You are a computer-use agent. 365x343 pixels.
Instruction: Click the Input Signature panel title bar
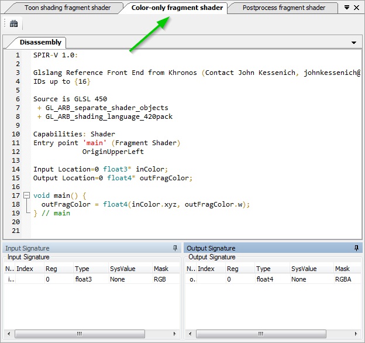pyautogui.click(x=92, y=248)
